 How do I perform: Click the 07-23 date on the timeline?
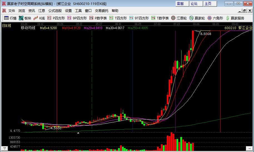coord(177,24)
